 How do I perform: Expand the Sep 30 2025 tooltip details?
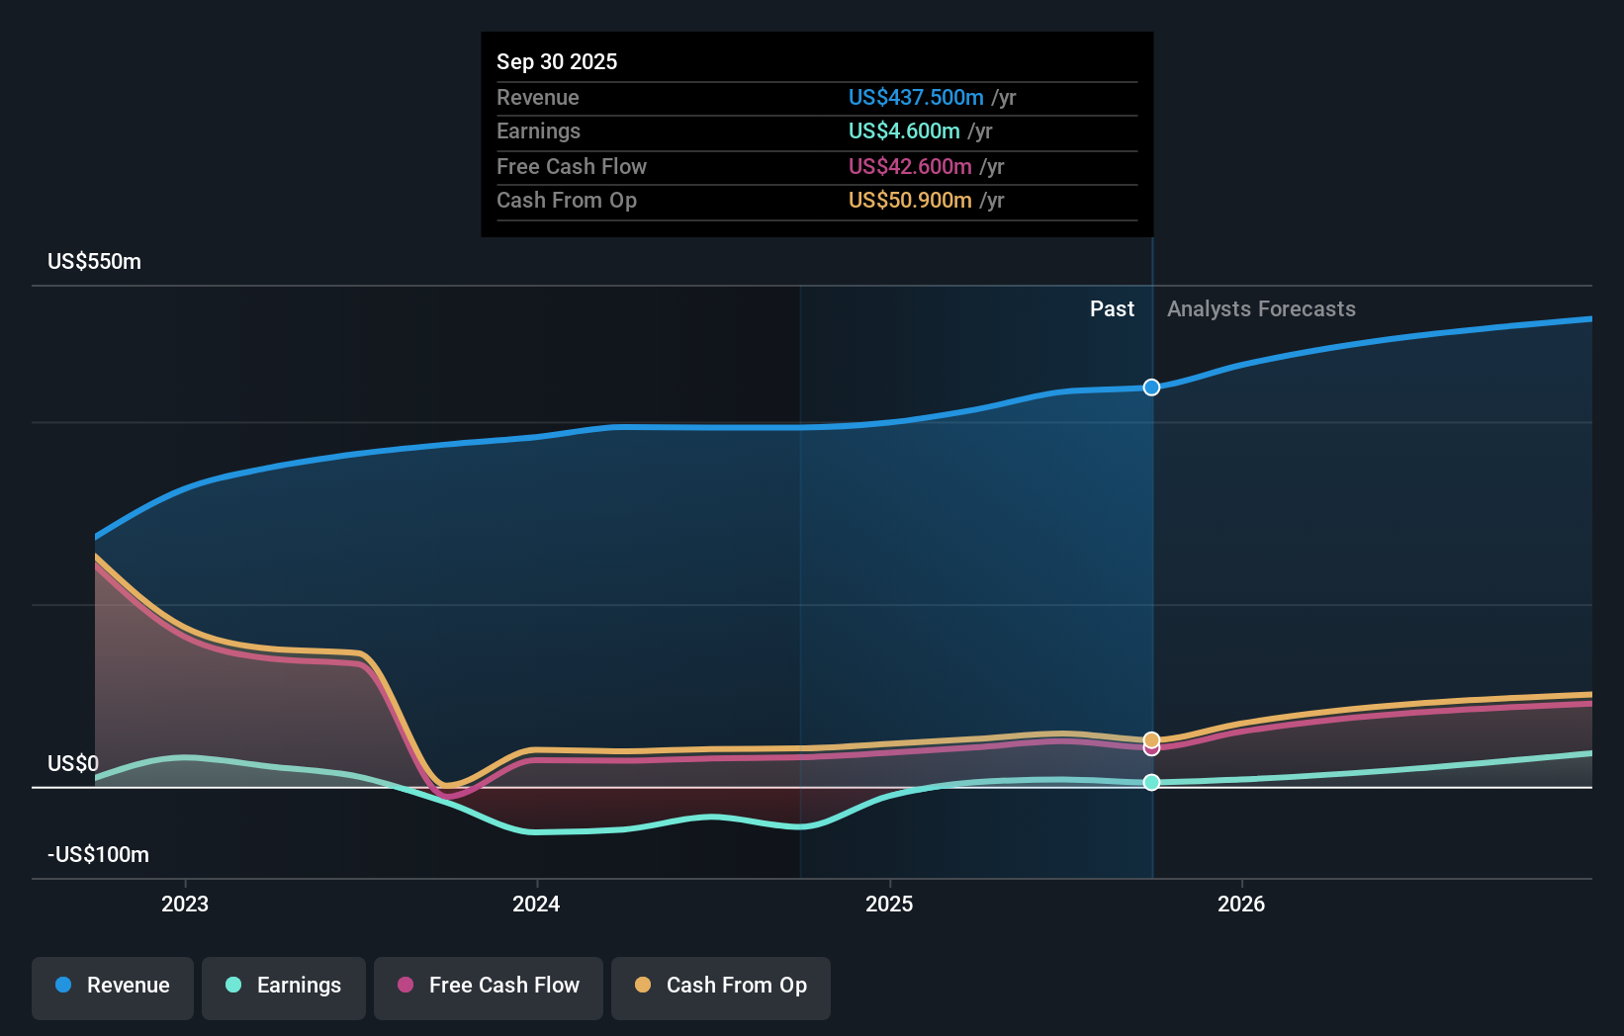(x=557, y=61)
